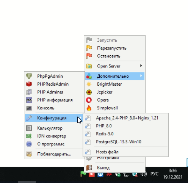This screenshot has width=188, height=183.
Task: Click the network connection tray icon
Action: click(126, 174)
